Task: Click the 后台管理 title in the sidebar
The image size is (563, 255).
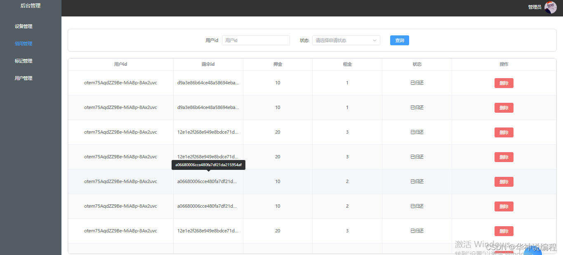Action: click(x=31, y=6)
